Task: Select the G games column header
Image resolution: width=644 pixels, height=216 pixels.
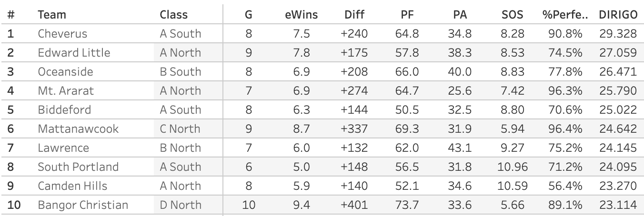Action: pos(248,15)
